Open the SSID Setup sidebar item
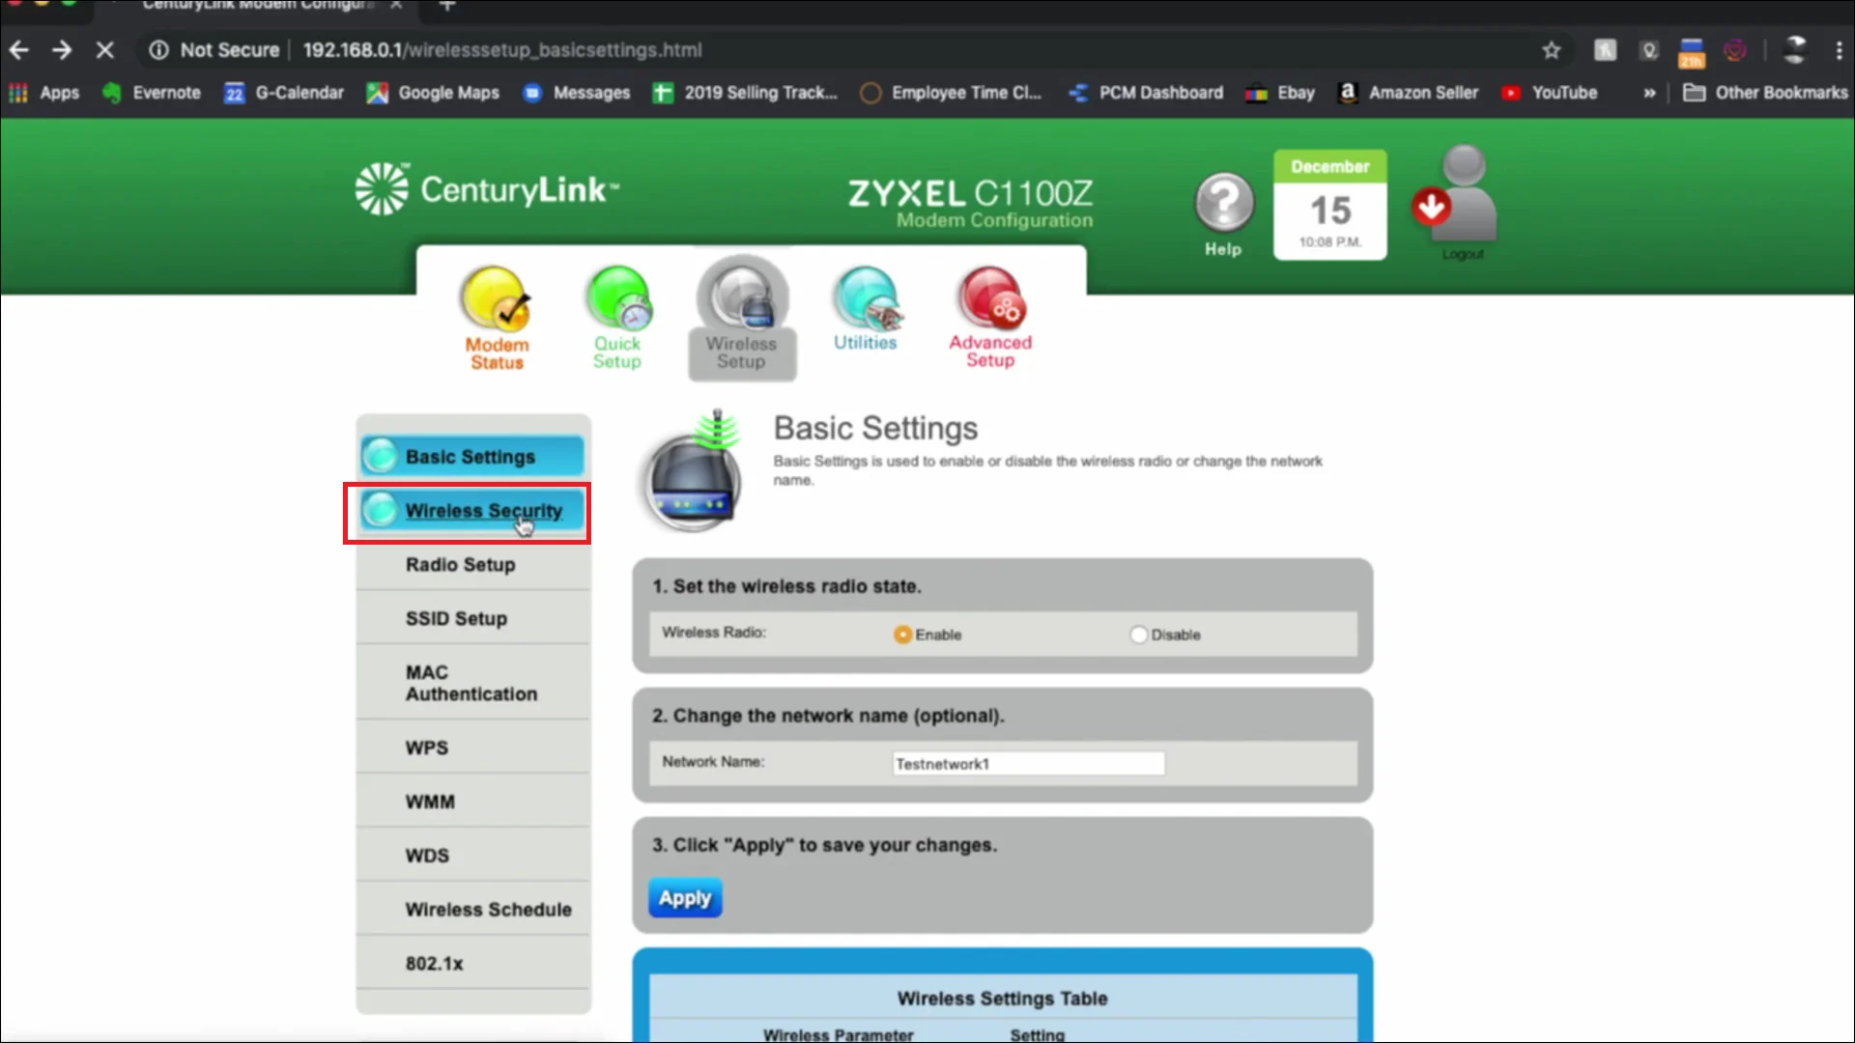 pos(456,618)
